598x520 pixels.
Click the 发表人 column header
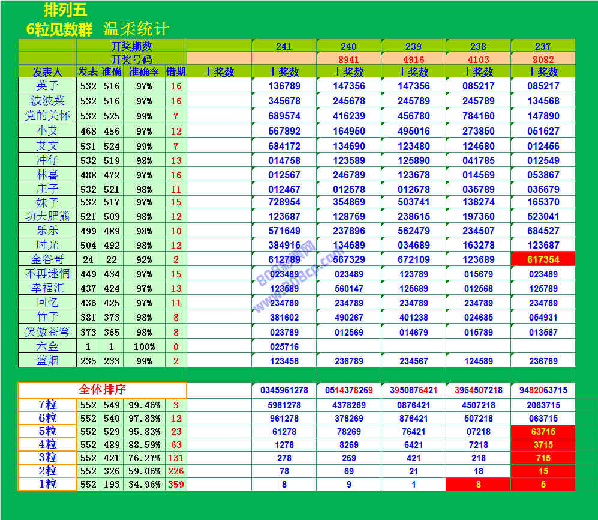click(x=47, y=72)
